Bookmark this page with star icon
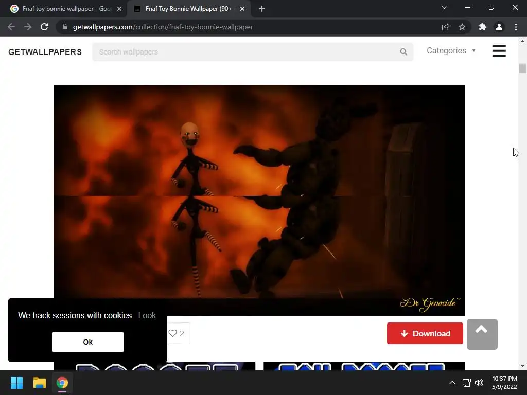This screenshot has height=395, width=527. [462, 27]
